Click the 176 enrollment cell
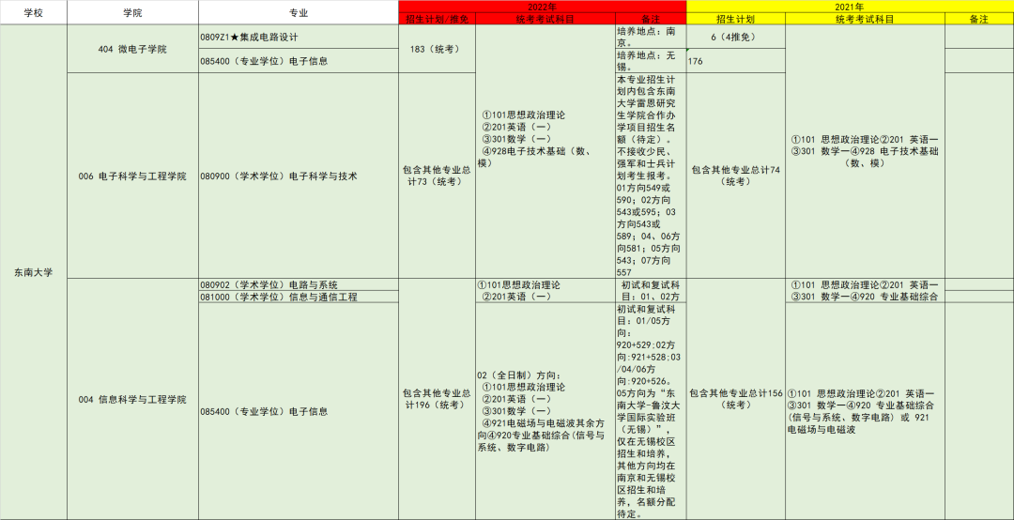 click(x=735, y=61)
